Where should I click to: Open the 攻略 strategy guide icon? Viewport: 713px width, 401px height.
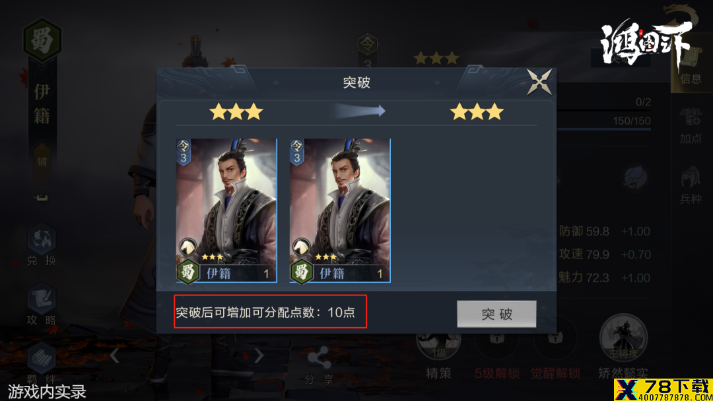(x=42, y=304)
